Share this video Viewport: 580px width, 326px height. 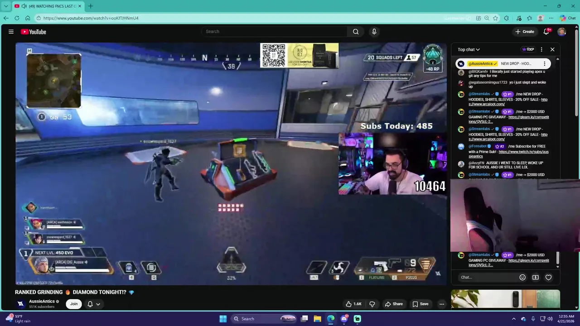coord(393,304)
